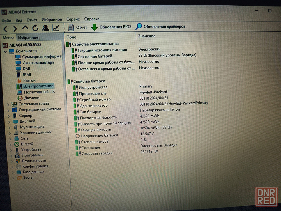The image size is (281, 211).
Task: Click the Forward navigation arrow
Action: [x=15, y=28]
